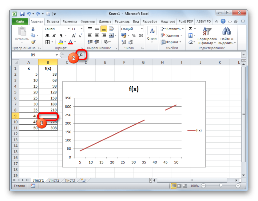The width and height of the screenshot is (258, 201).
Task: Select column header E
Action: tap(105, 62)
